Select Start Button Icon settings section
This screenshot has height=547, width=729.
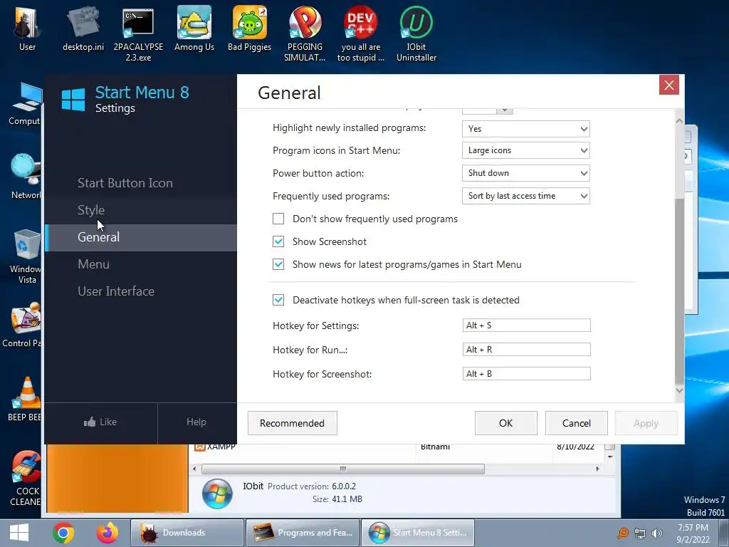[x=141, y=183]
